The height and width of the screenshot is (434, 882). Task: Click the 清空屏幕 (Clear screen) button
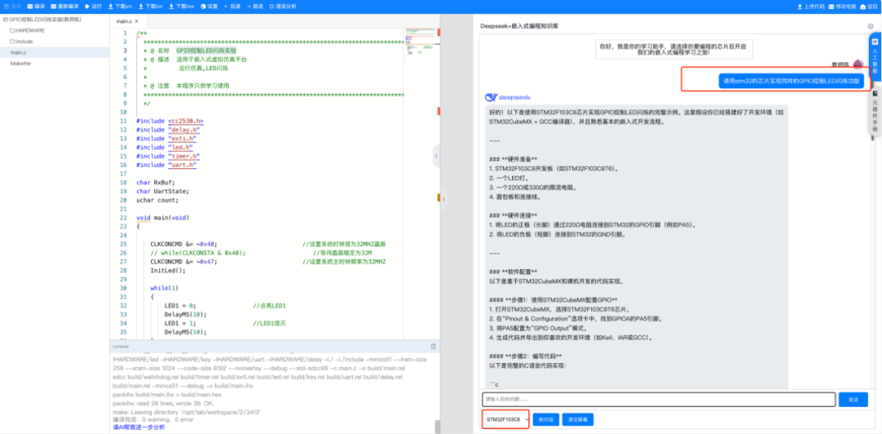tap(577, 419)
